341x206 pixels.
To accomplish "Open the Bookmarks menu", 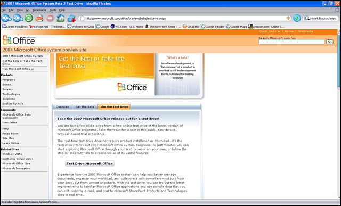I will [39, 10].
